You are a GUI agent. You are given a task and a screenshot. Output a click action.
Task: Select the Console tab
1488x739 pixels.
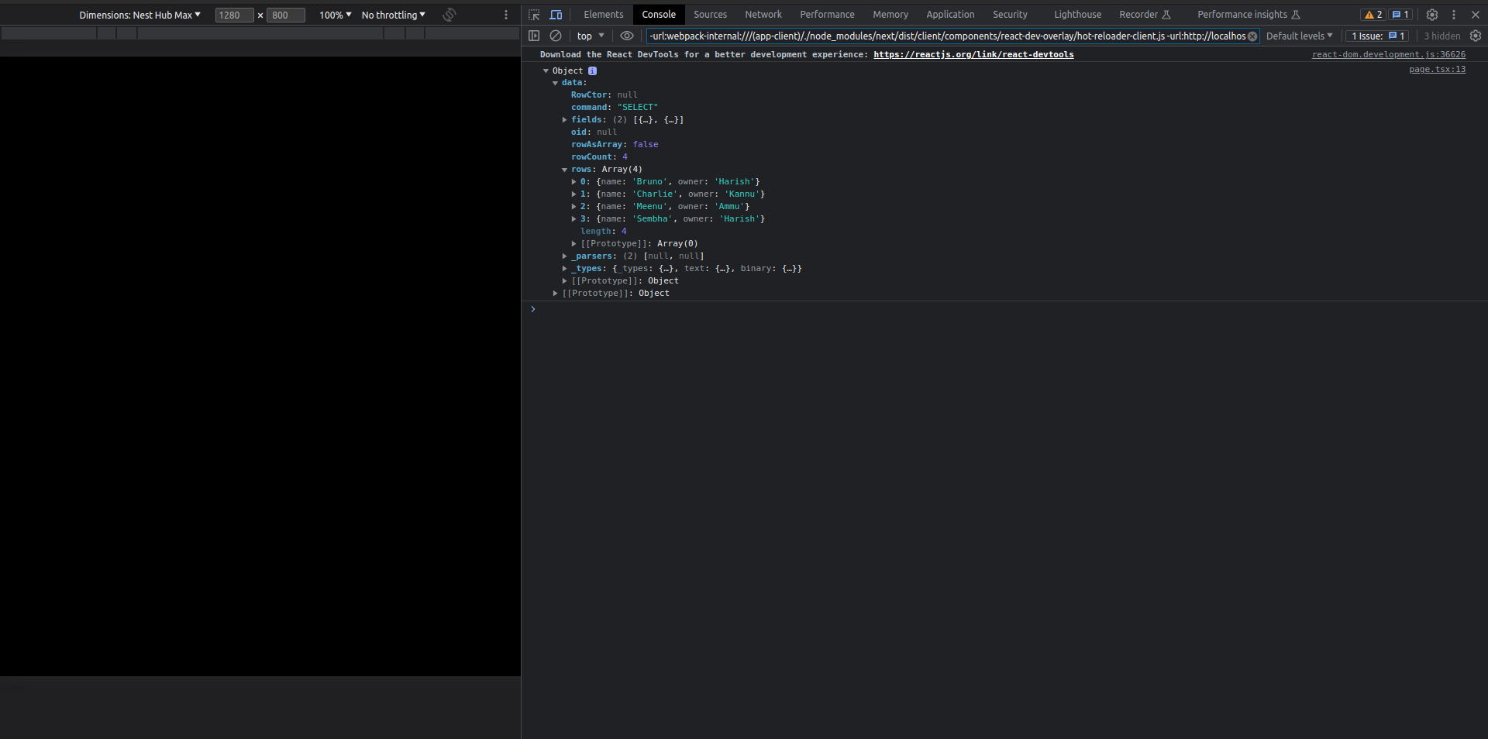tap(659, 15)
